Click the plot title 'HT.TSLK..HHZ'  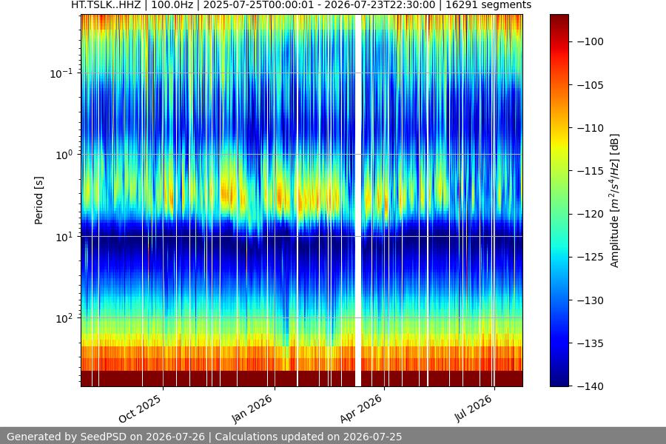tap(106, 4)
